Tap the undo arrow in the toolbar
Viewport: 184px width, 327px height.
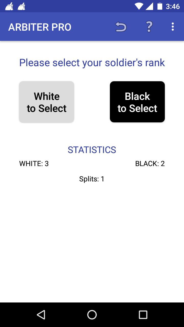point(121,27)
